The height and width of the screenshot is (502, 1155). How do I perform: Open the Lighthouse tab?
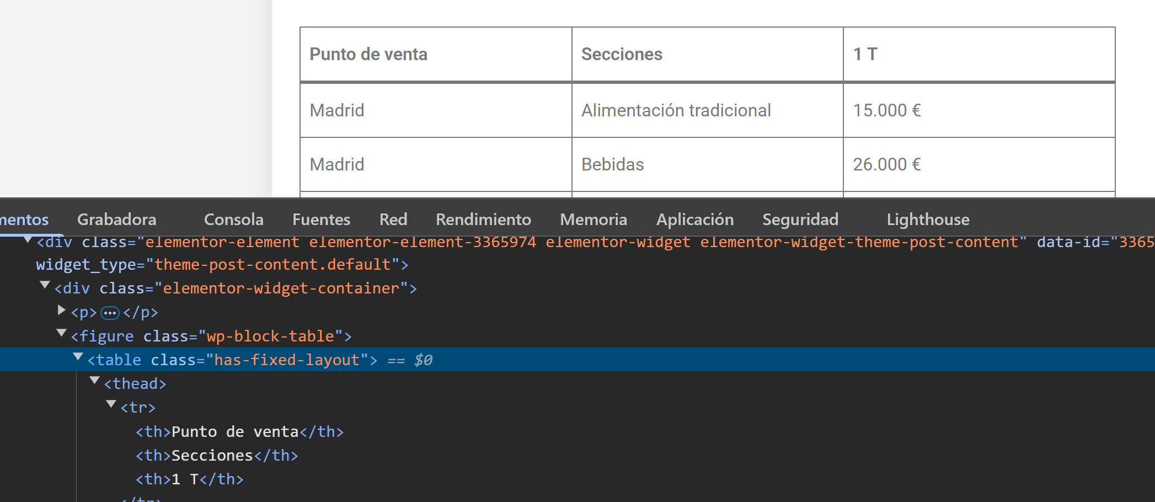pyautogui.click(x=928, y=220)
